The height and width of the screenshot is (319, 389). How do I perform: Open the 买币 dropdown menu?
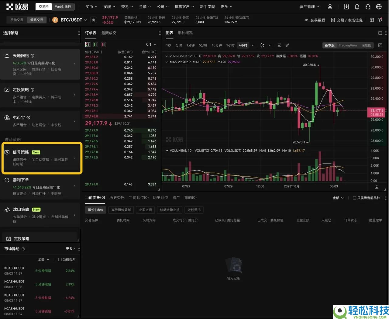point(91,7)
